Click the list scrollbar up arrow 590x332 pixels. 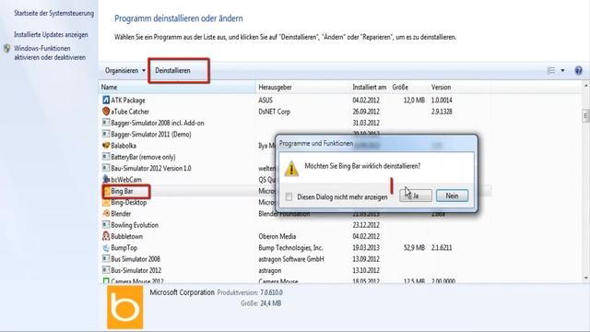(x=585, y=87)
